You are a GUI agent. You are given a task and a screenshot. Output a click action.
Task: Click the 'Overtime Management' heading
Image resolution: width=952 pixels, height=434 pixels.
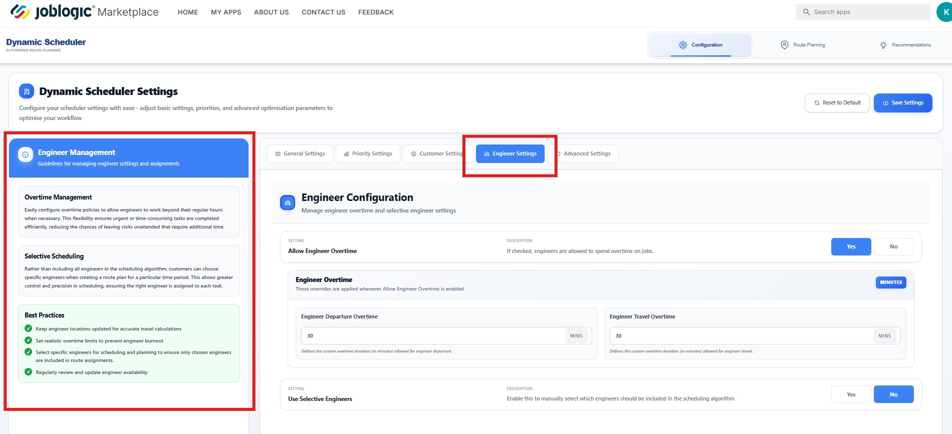pos(58,197)
